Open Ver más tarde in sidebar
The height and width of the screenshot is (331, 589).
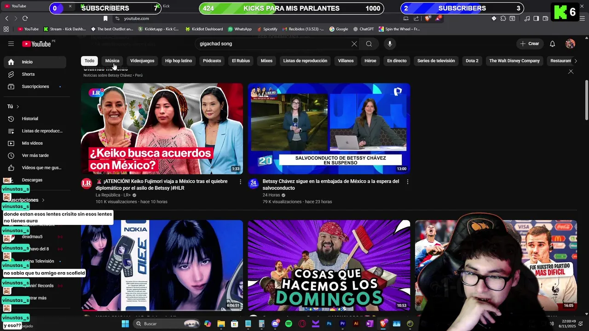click(35, 155)
